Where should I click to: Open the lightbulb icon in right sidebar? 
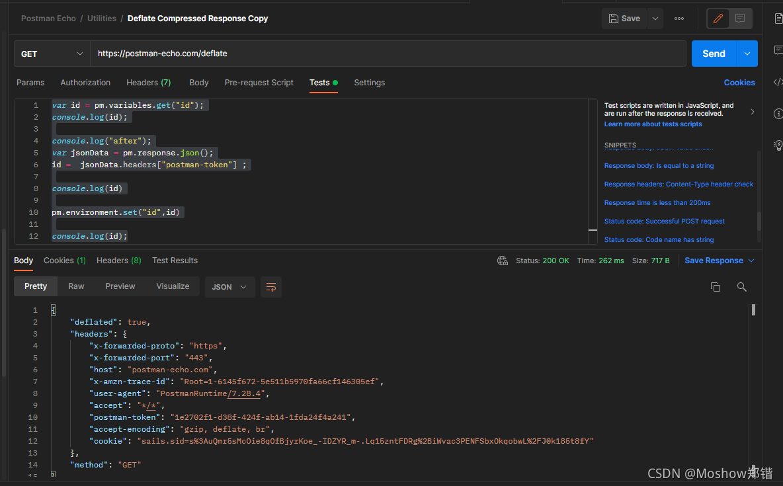(778, 145)
